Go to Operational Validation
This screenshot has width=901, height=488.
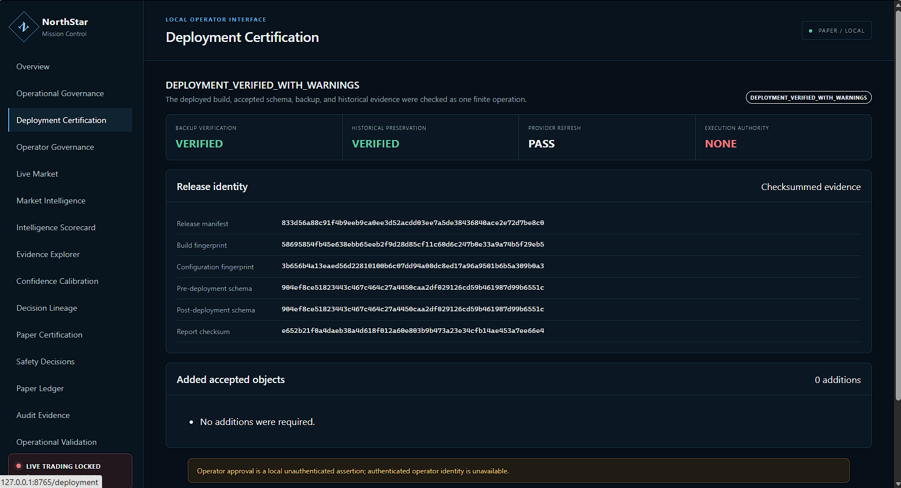pyautogui.click(x=70, y=442)
